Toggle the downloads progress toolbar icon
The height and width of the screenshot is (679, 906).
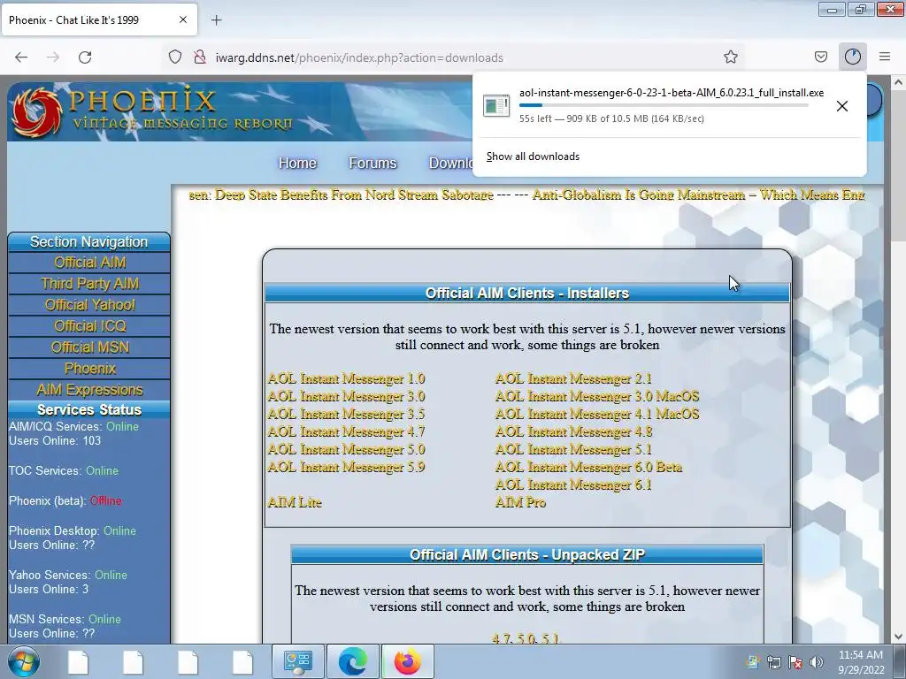[852, 57]
